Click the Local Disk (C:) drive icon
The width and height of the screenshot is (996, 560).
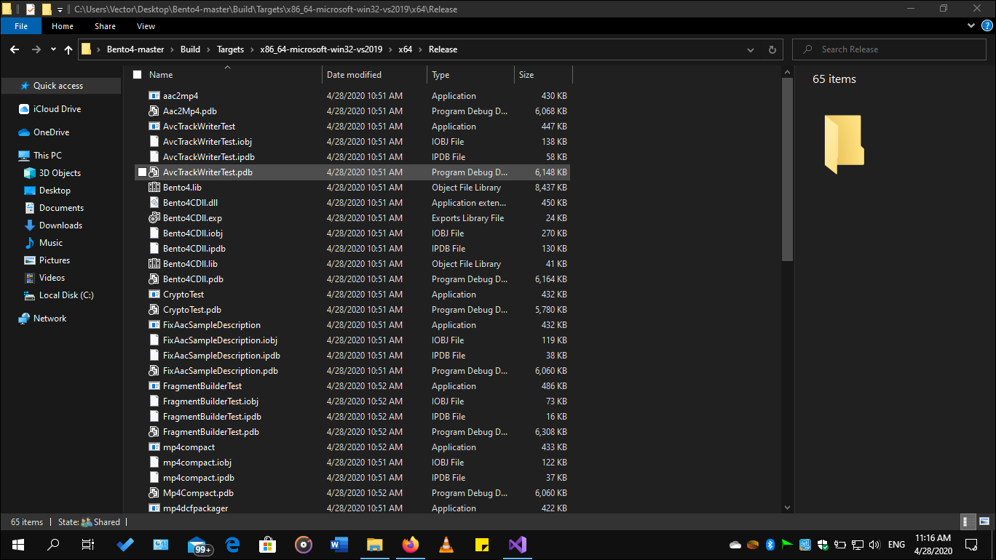point(30,295)
